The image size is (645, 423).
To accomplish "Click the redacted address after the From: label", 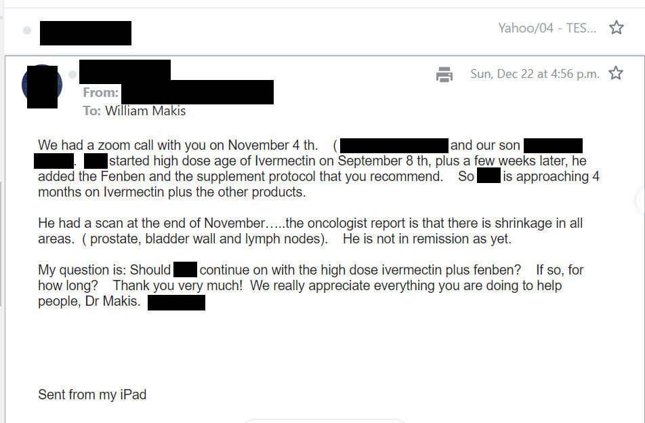I will click(197, 92).
